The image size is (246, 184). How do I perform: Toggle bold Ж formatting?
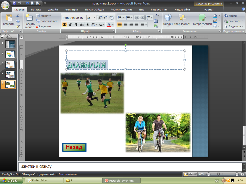[64, 25]
